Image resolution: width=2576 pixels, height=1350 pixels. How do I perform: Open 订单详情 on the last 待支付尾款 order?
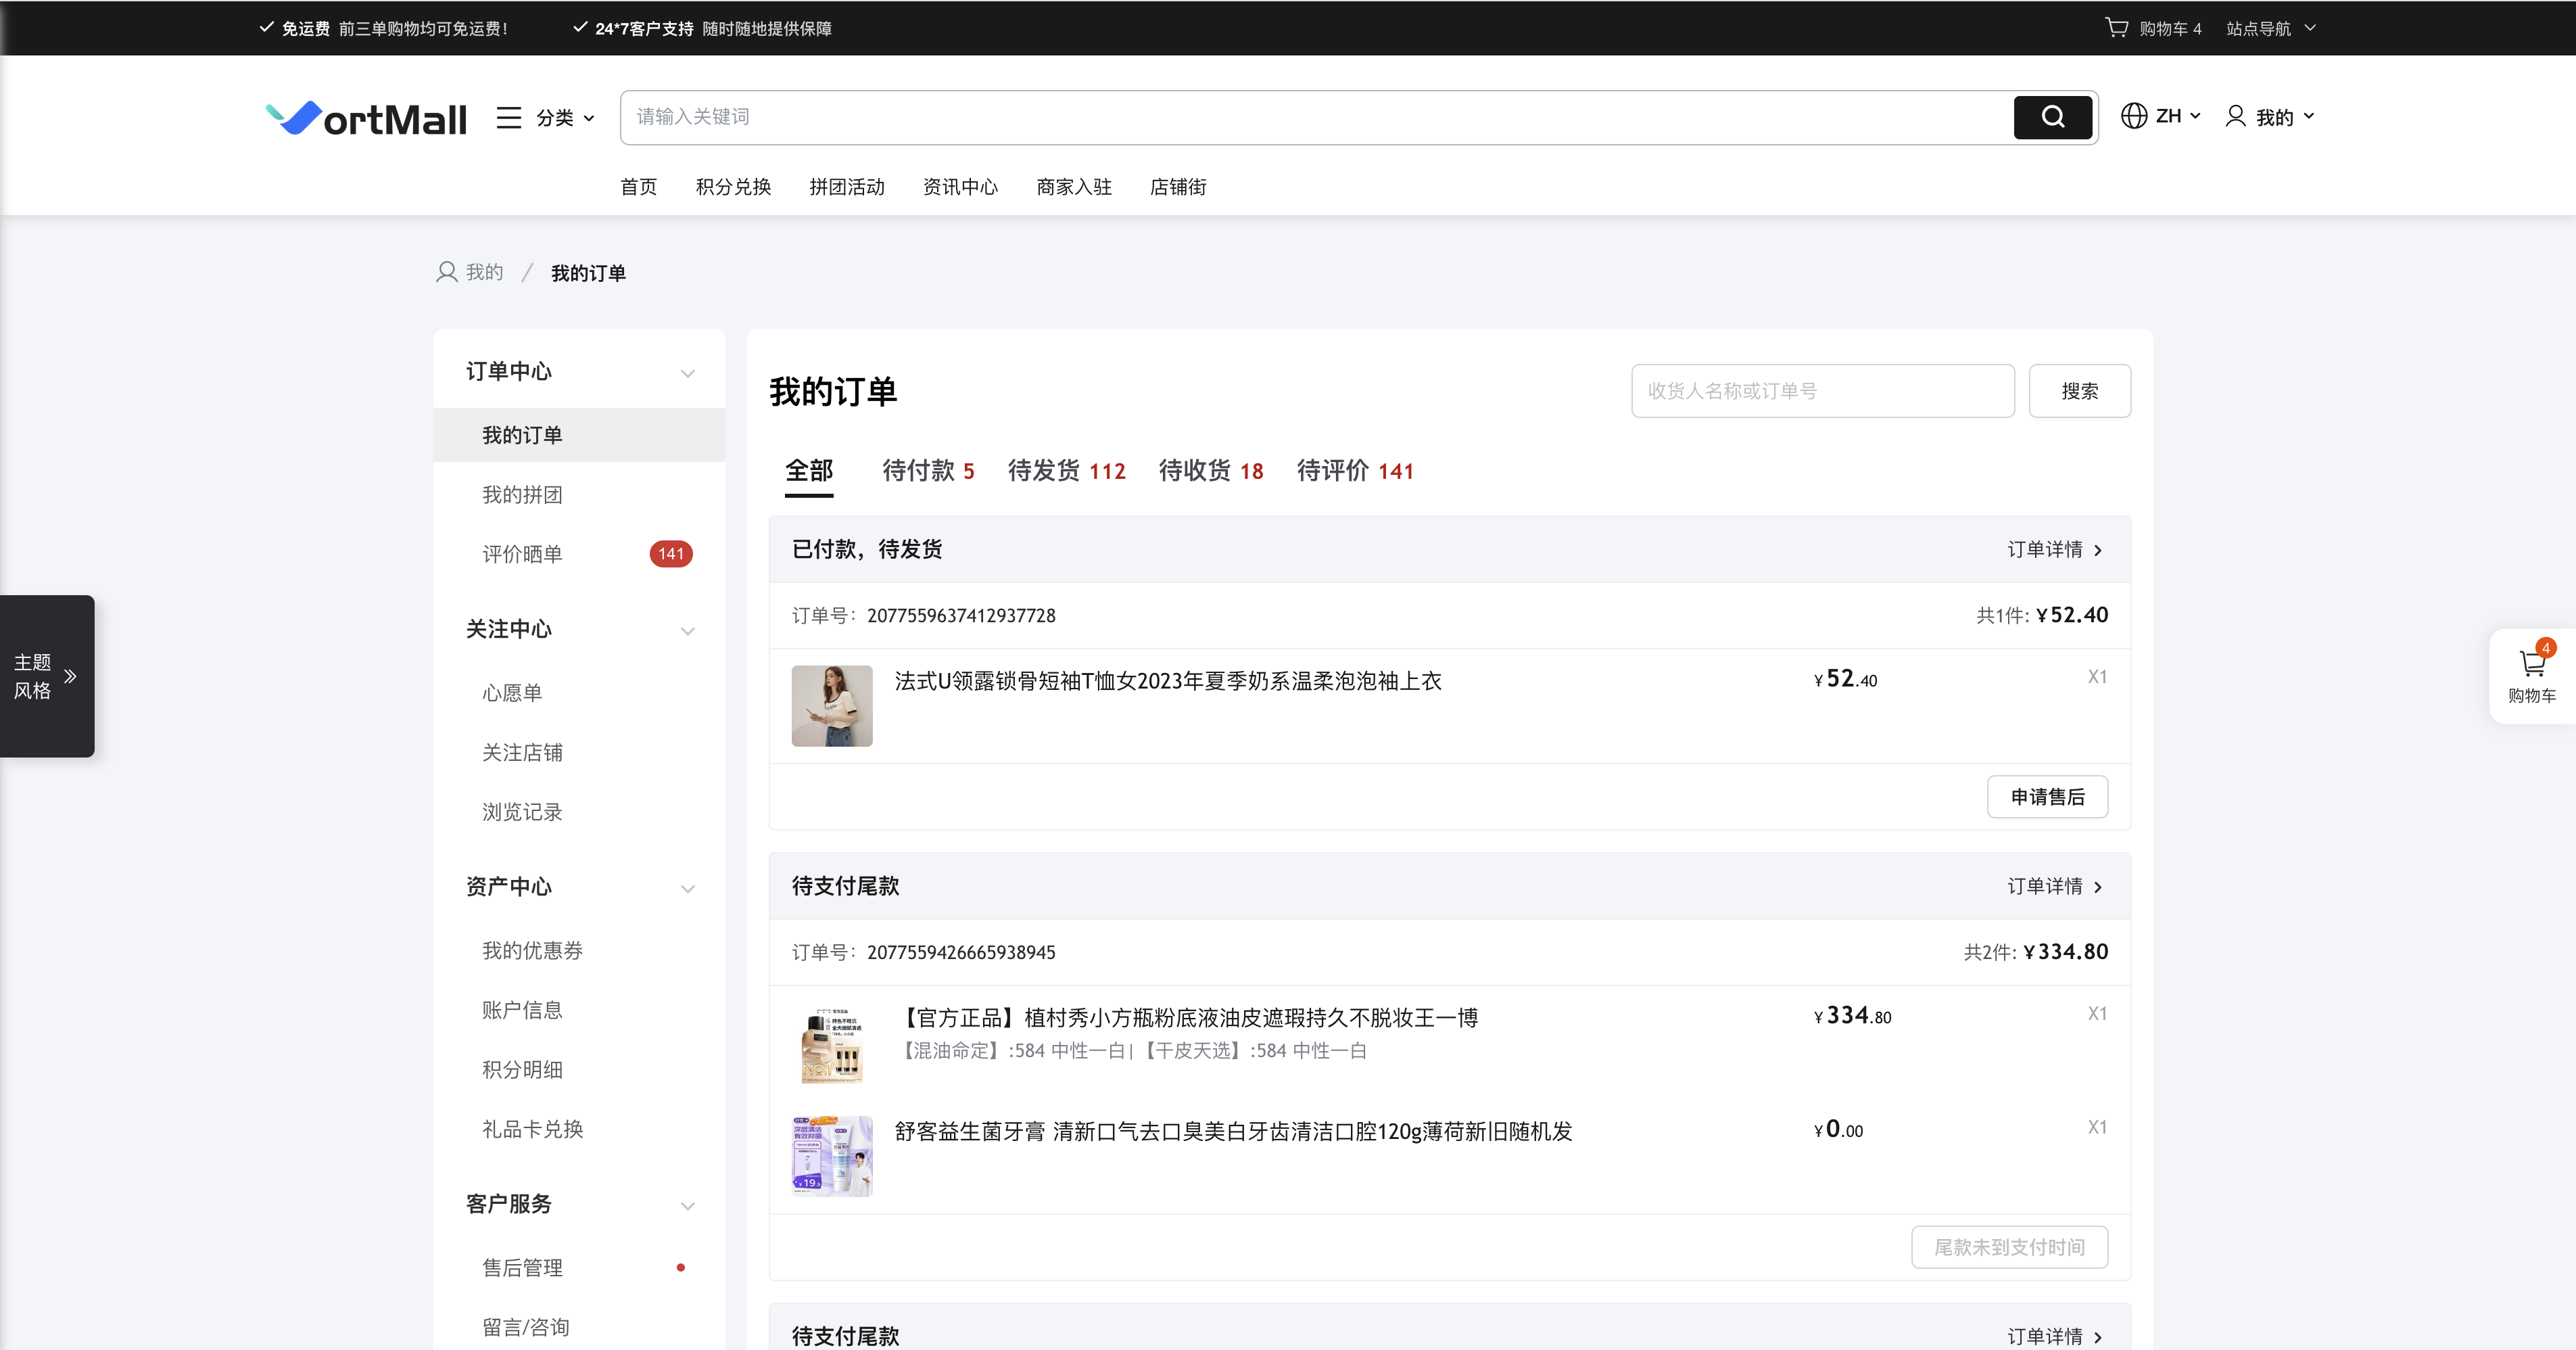tap(2055, 1336)
